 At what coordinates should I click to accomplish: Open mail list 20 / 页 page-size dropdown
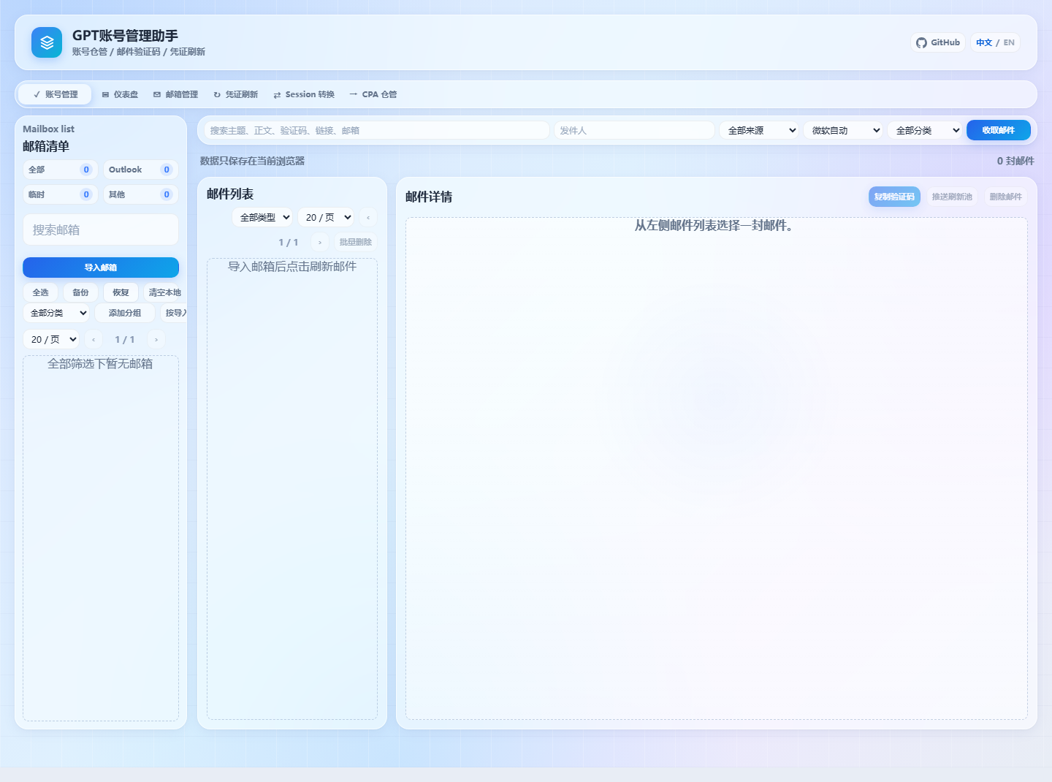click(326, 217)
